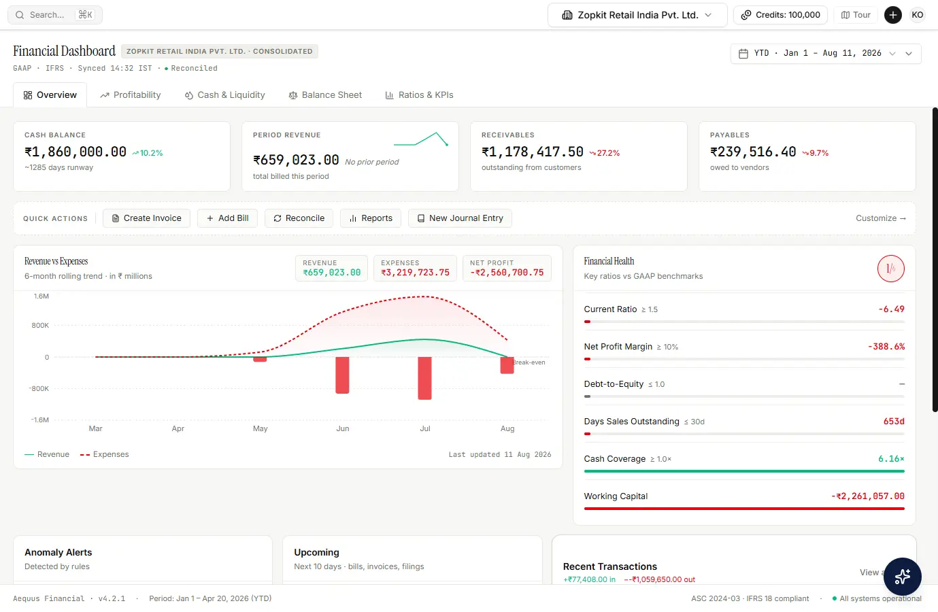Click the page vertical scrollbar
The height and width of the screenshot is (612, 938).
[935, 258]
